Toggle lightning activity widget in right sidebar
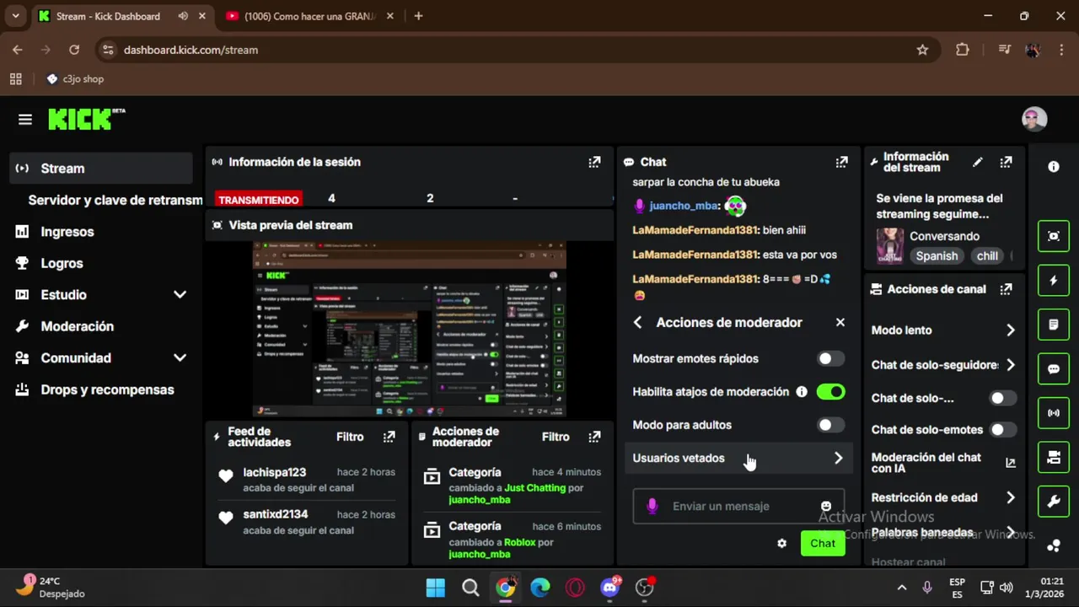Image resolution: width=1079 pixels, height=607 pixels. (x=1054, y=281)
